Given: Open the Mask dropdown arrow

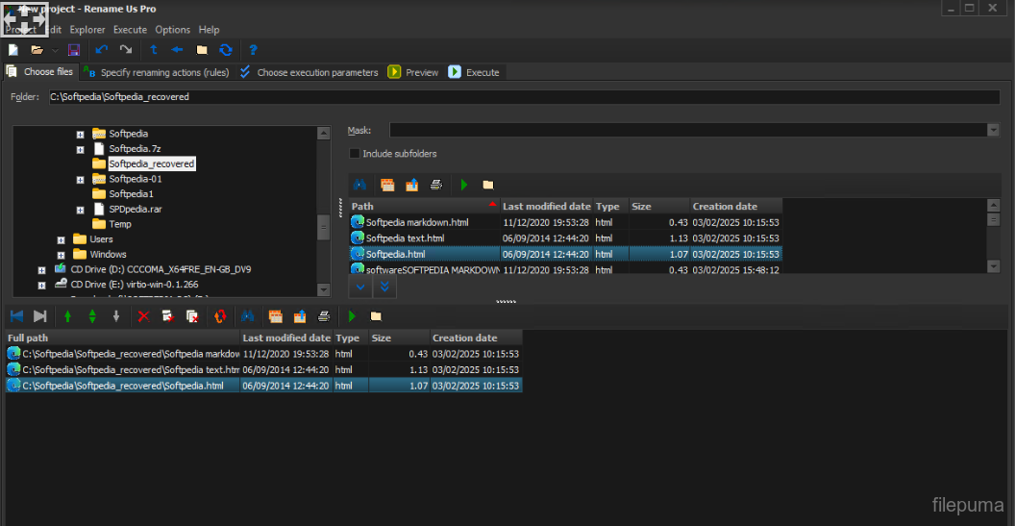Looking at the screenshot, I should coord(993,130).
